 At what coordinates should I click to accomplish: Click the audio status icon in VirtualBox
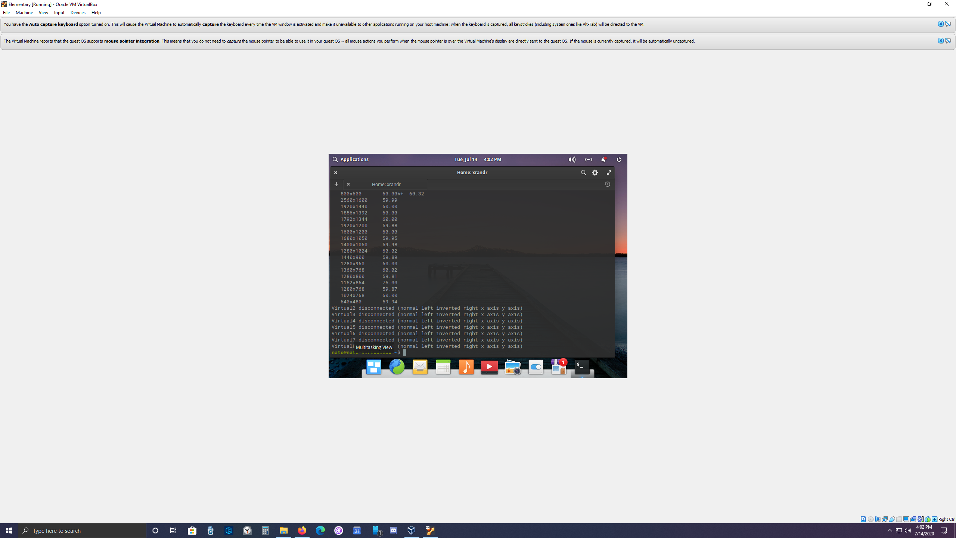coord(878,519)
